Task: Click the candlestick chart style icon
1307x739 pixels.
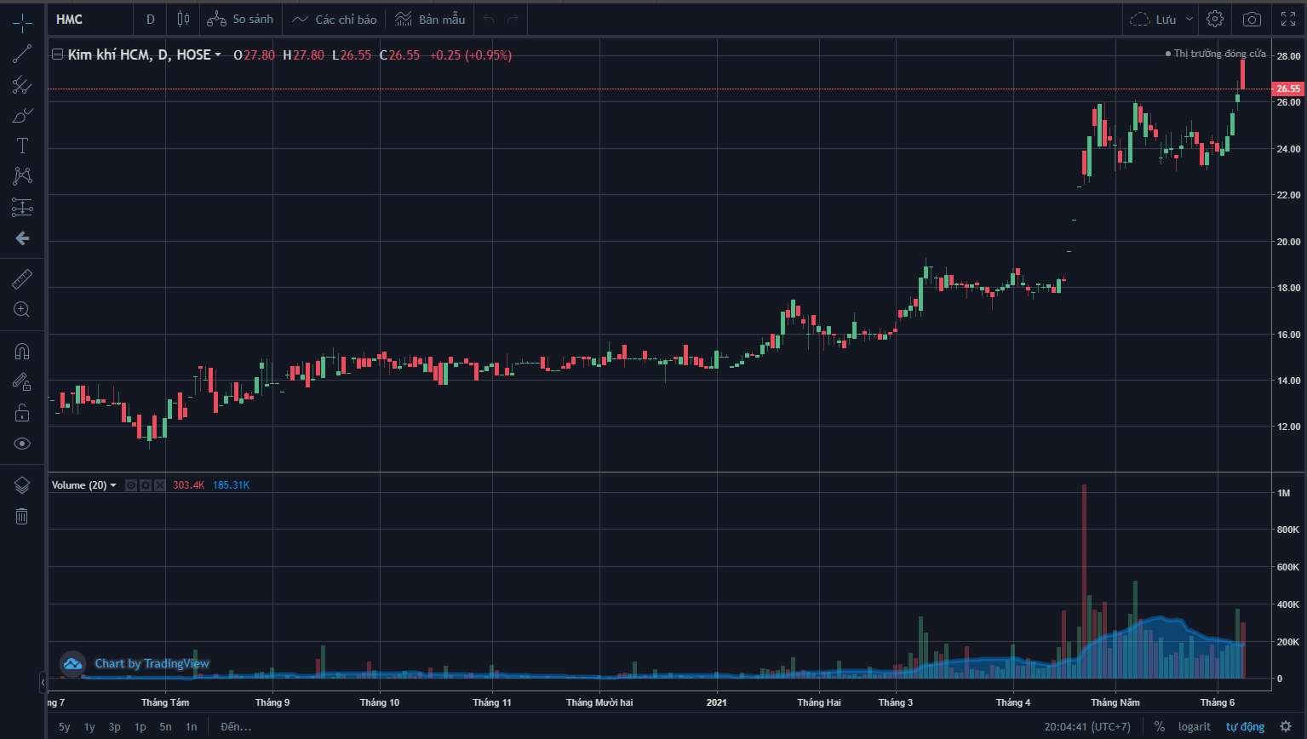Action: 183,19
